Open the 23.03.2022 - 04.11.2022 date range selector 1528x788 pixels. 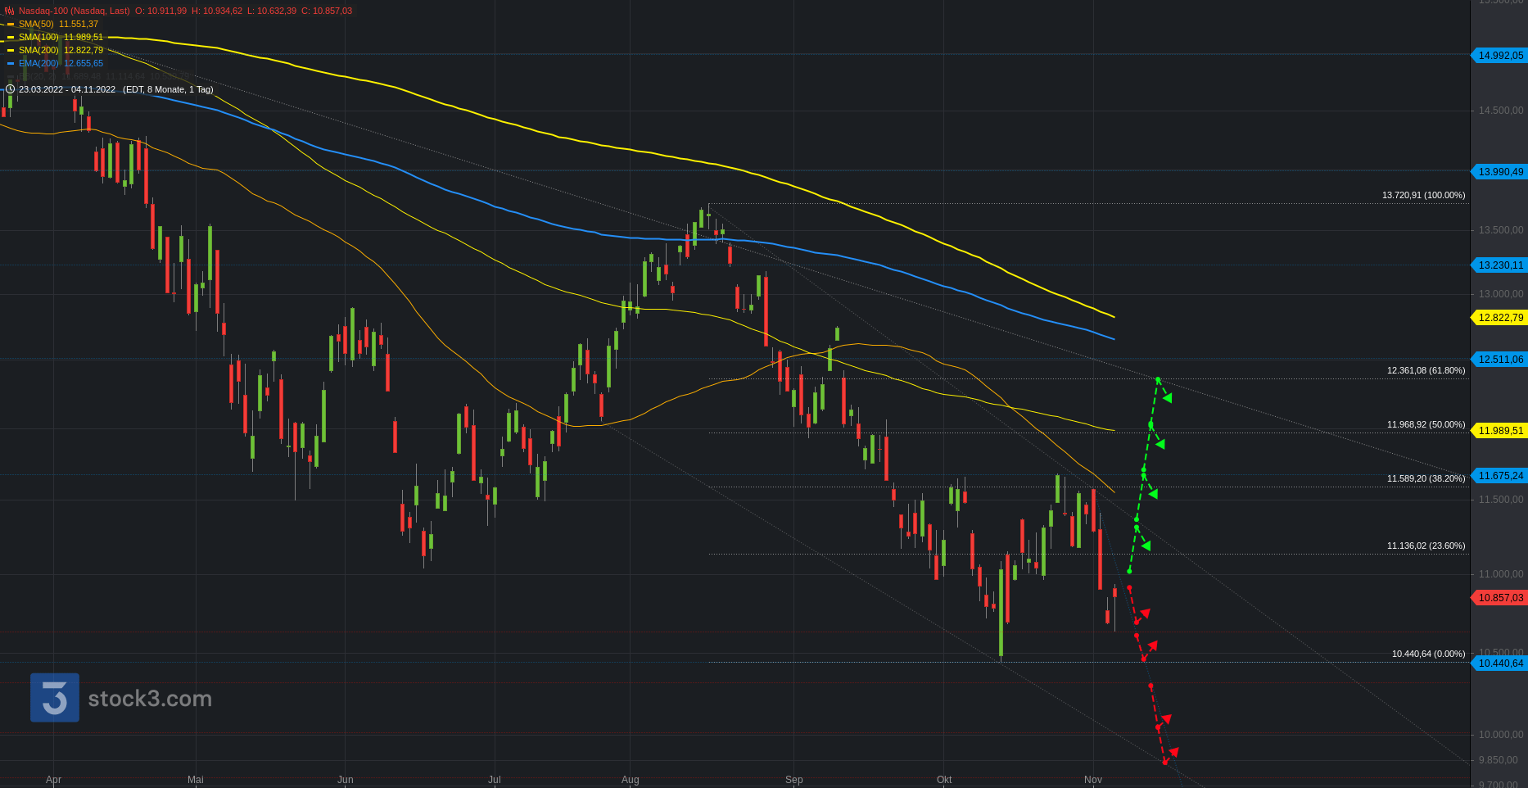67,89
